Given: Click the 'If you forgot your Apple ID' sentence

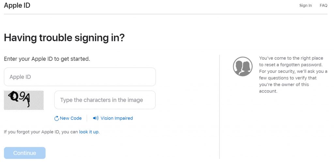Looking at the screenshot, I should click(41, 132).
